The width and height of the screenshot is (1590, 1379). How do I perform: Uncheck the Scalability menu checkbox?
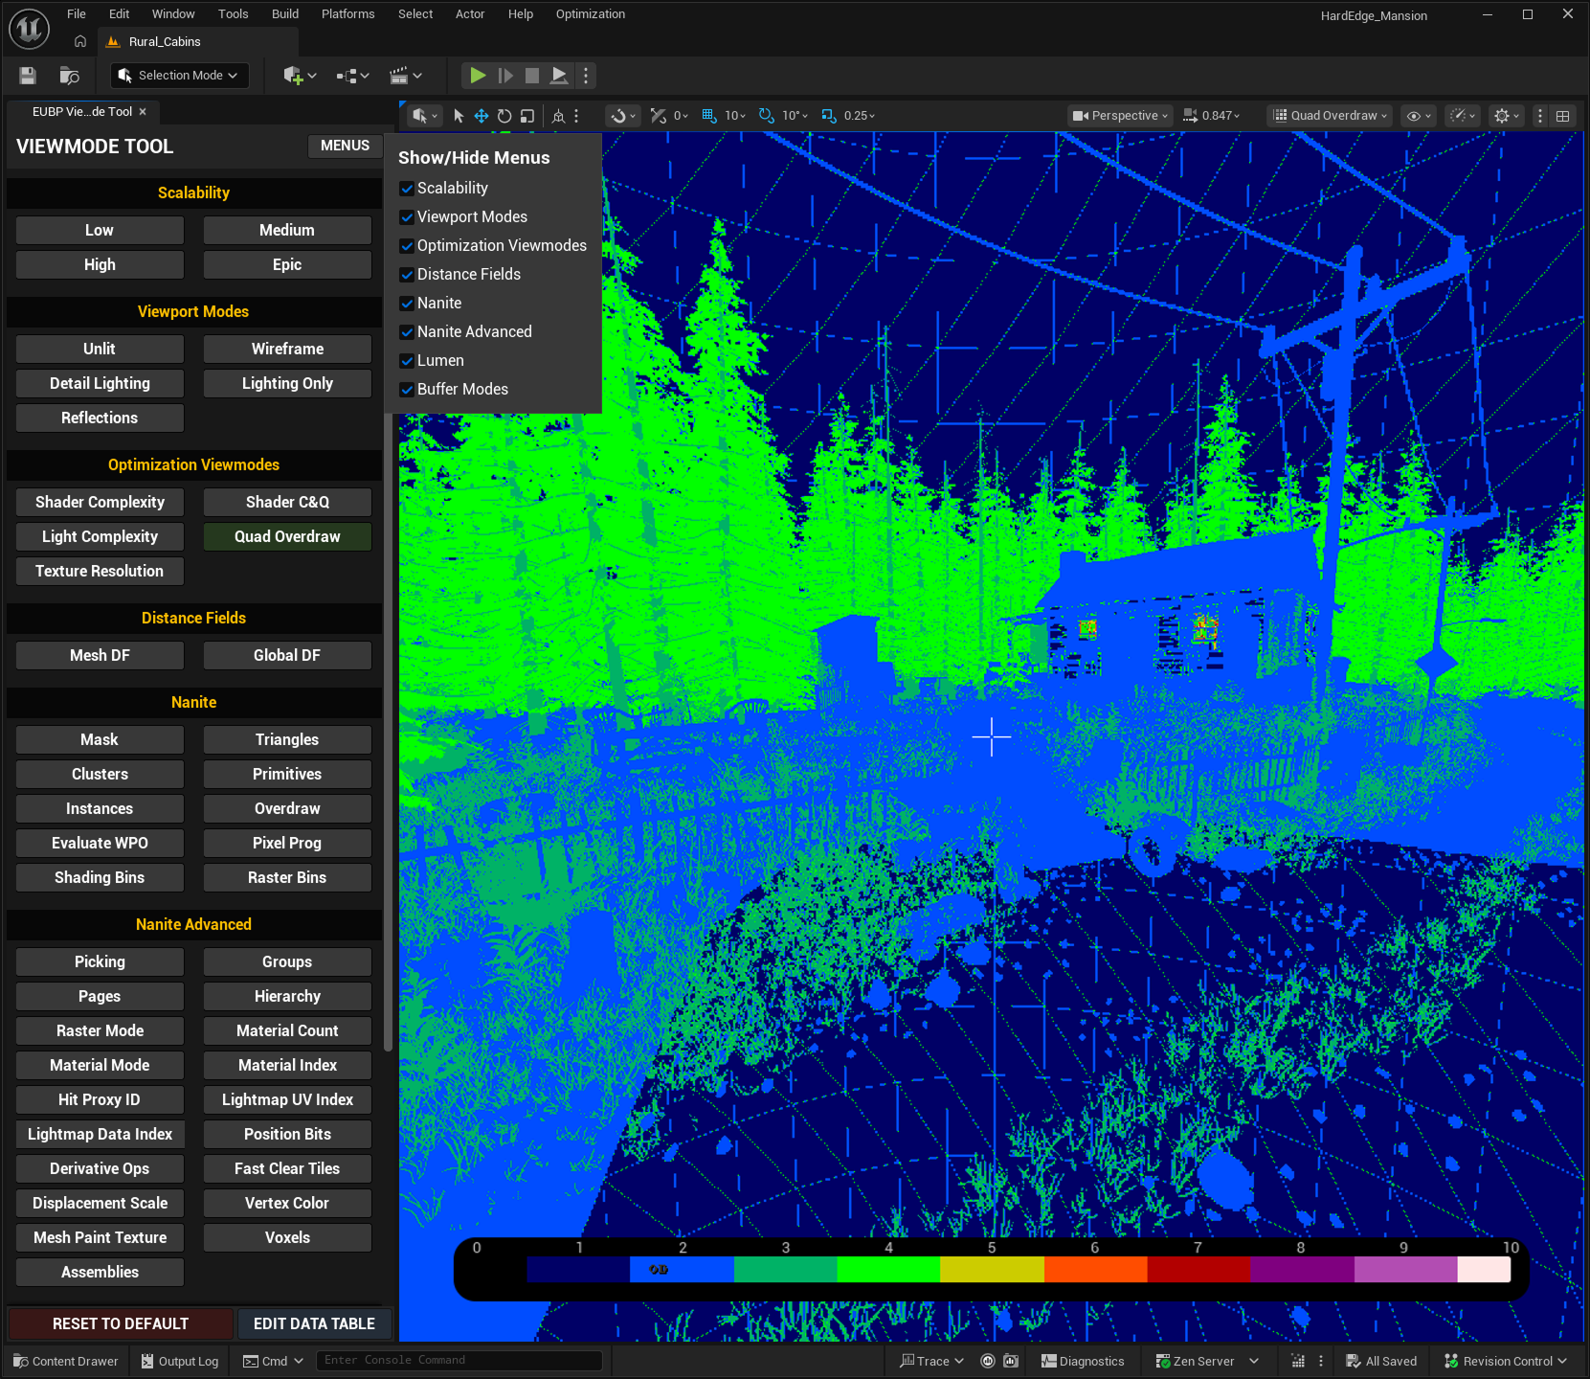[x=407, y=189]
